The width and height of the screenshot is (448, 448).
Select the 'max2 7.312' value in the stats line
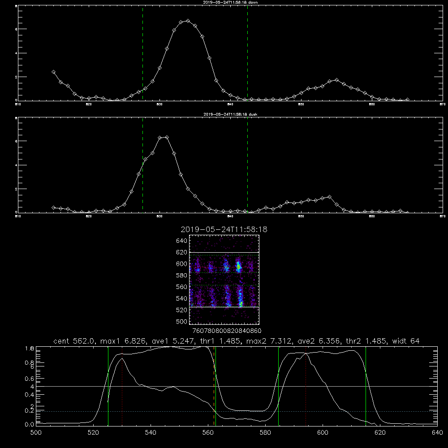tap(269, 341)
